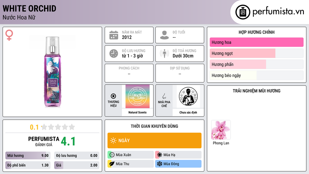This screenshot has width=309, height=174.
Task: Click the Hợp hương chính heading
Action: [x=256, y=32]
